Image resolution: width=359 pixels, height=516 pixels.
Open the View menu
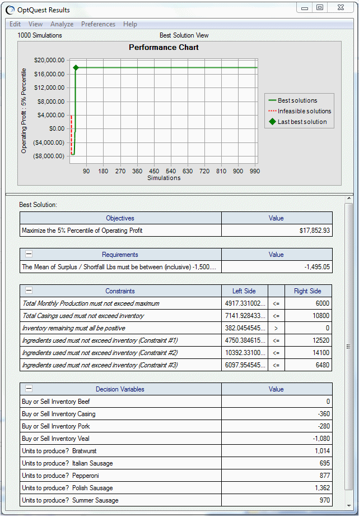tap(35, 24)
